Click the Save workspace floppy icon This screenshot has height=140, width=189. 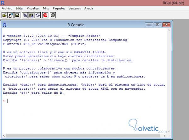(x=17, y=15)
